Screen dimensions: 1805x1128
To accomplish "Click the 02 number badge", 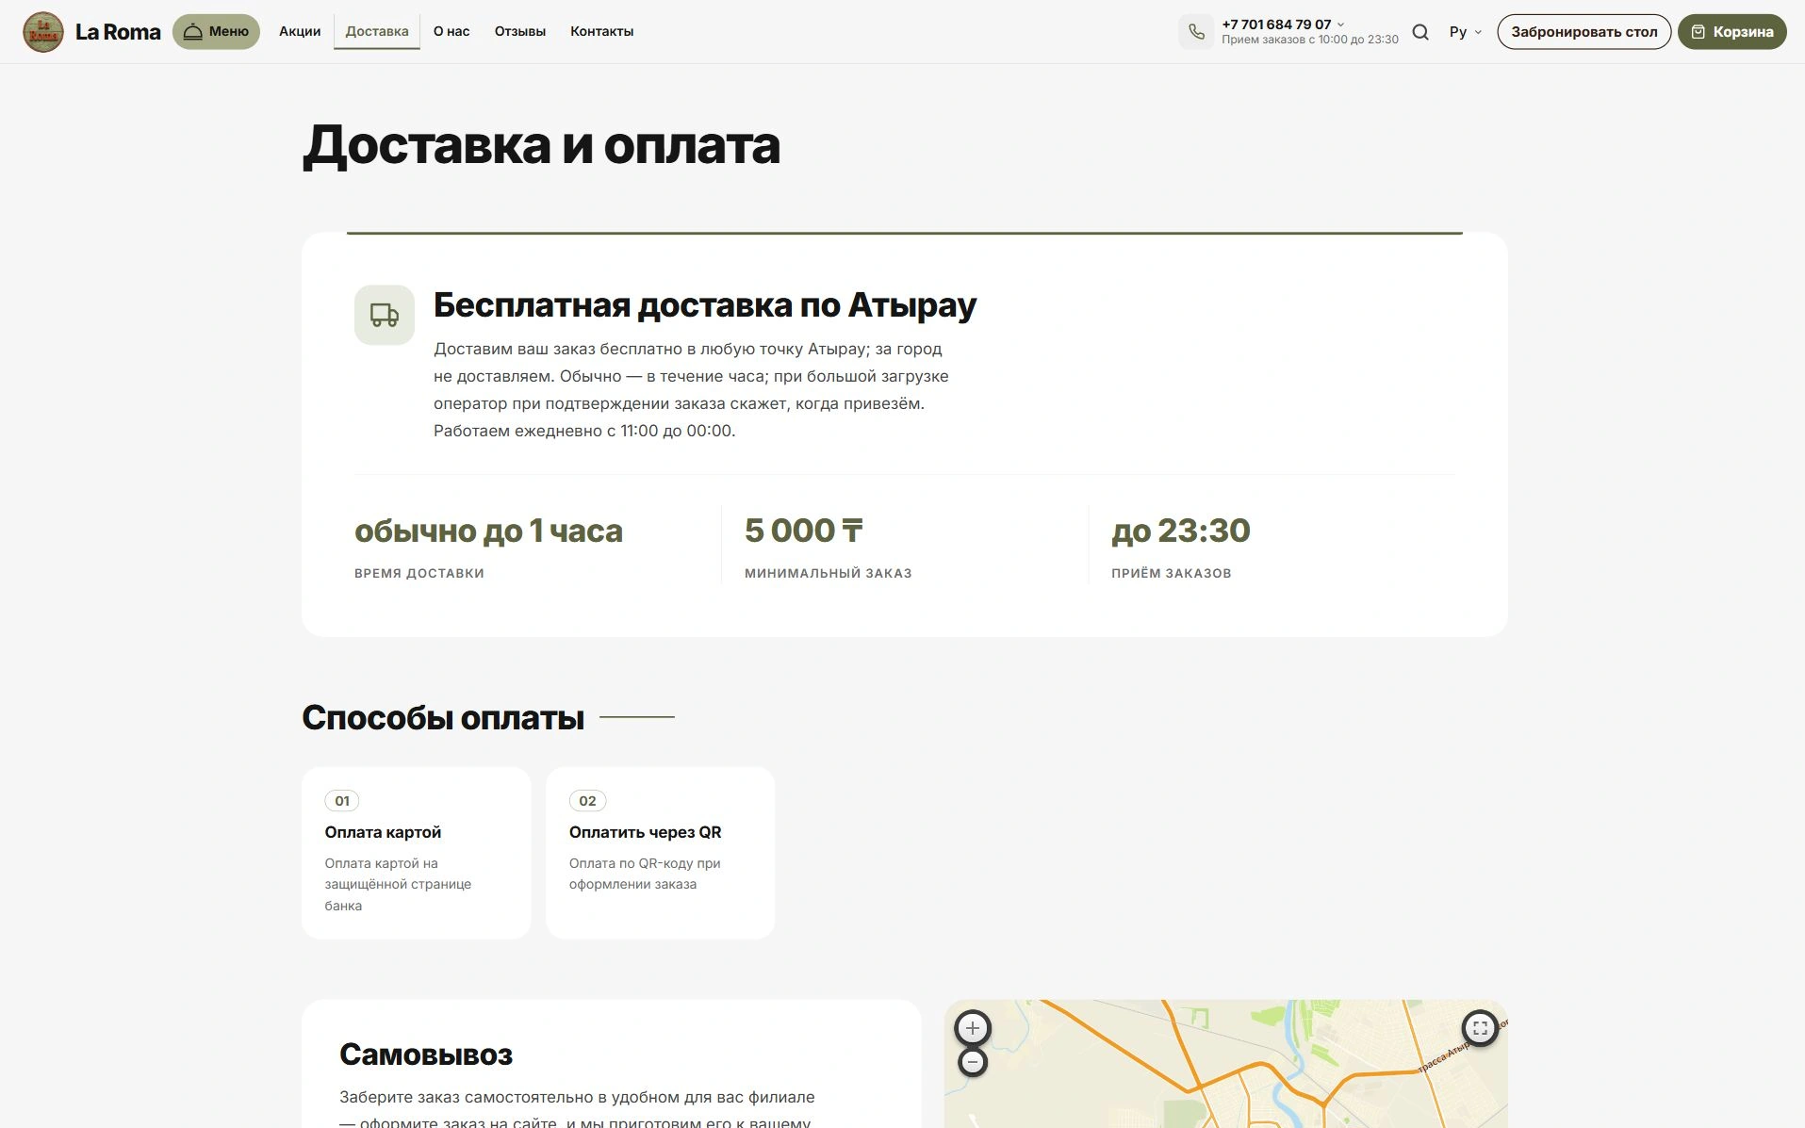I will click(x=587, y=801).
